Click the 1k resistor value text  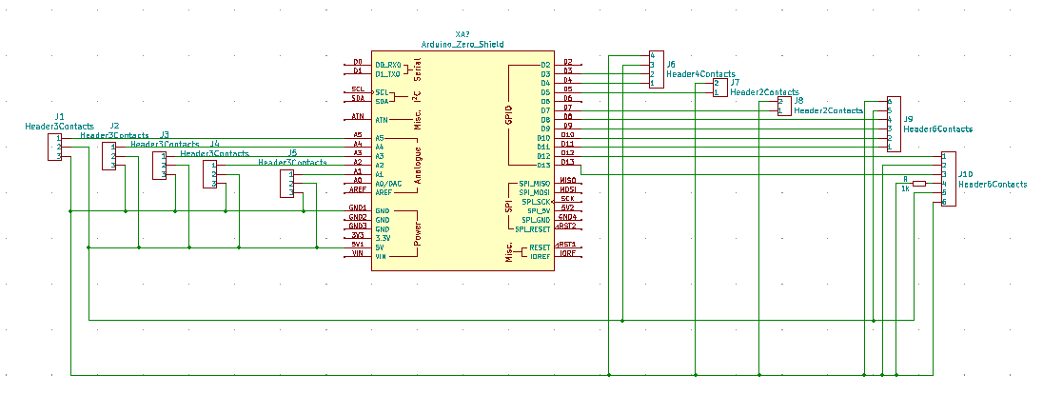(905, 188)
